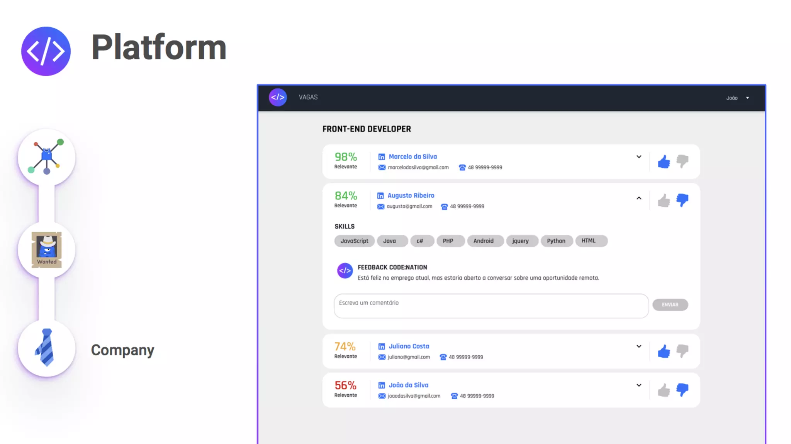Click the comment text field
The width and height of the screenshot is (791, 444).
coord(491,306)
